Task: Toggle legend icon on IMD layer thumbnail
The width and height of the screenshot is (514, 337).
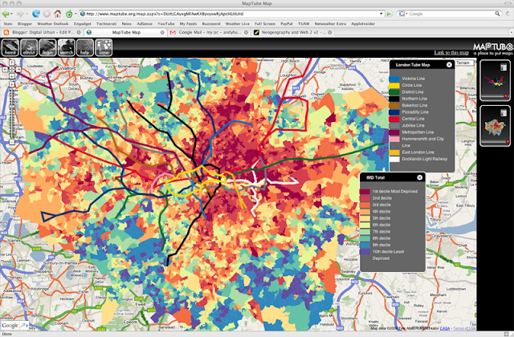Action: pos(504,113)
